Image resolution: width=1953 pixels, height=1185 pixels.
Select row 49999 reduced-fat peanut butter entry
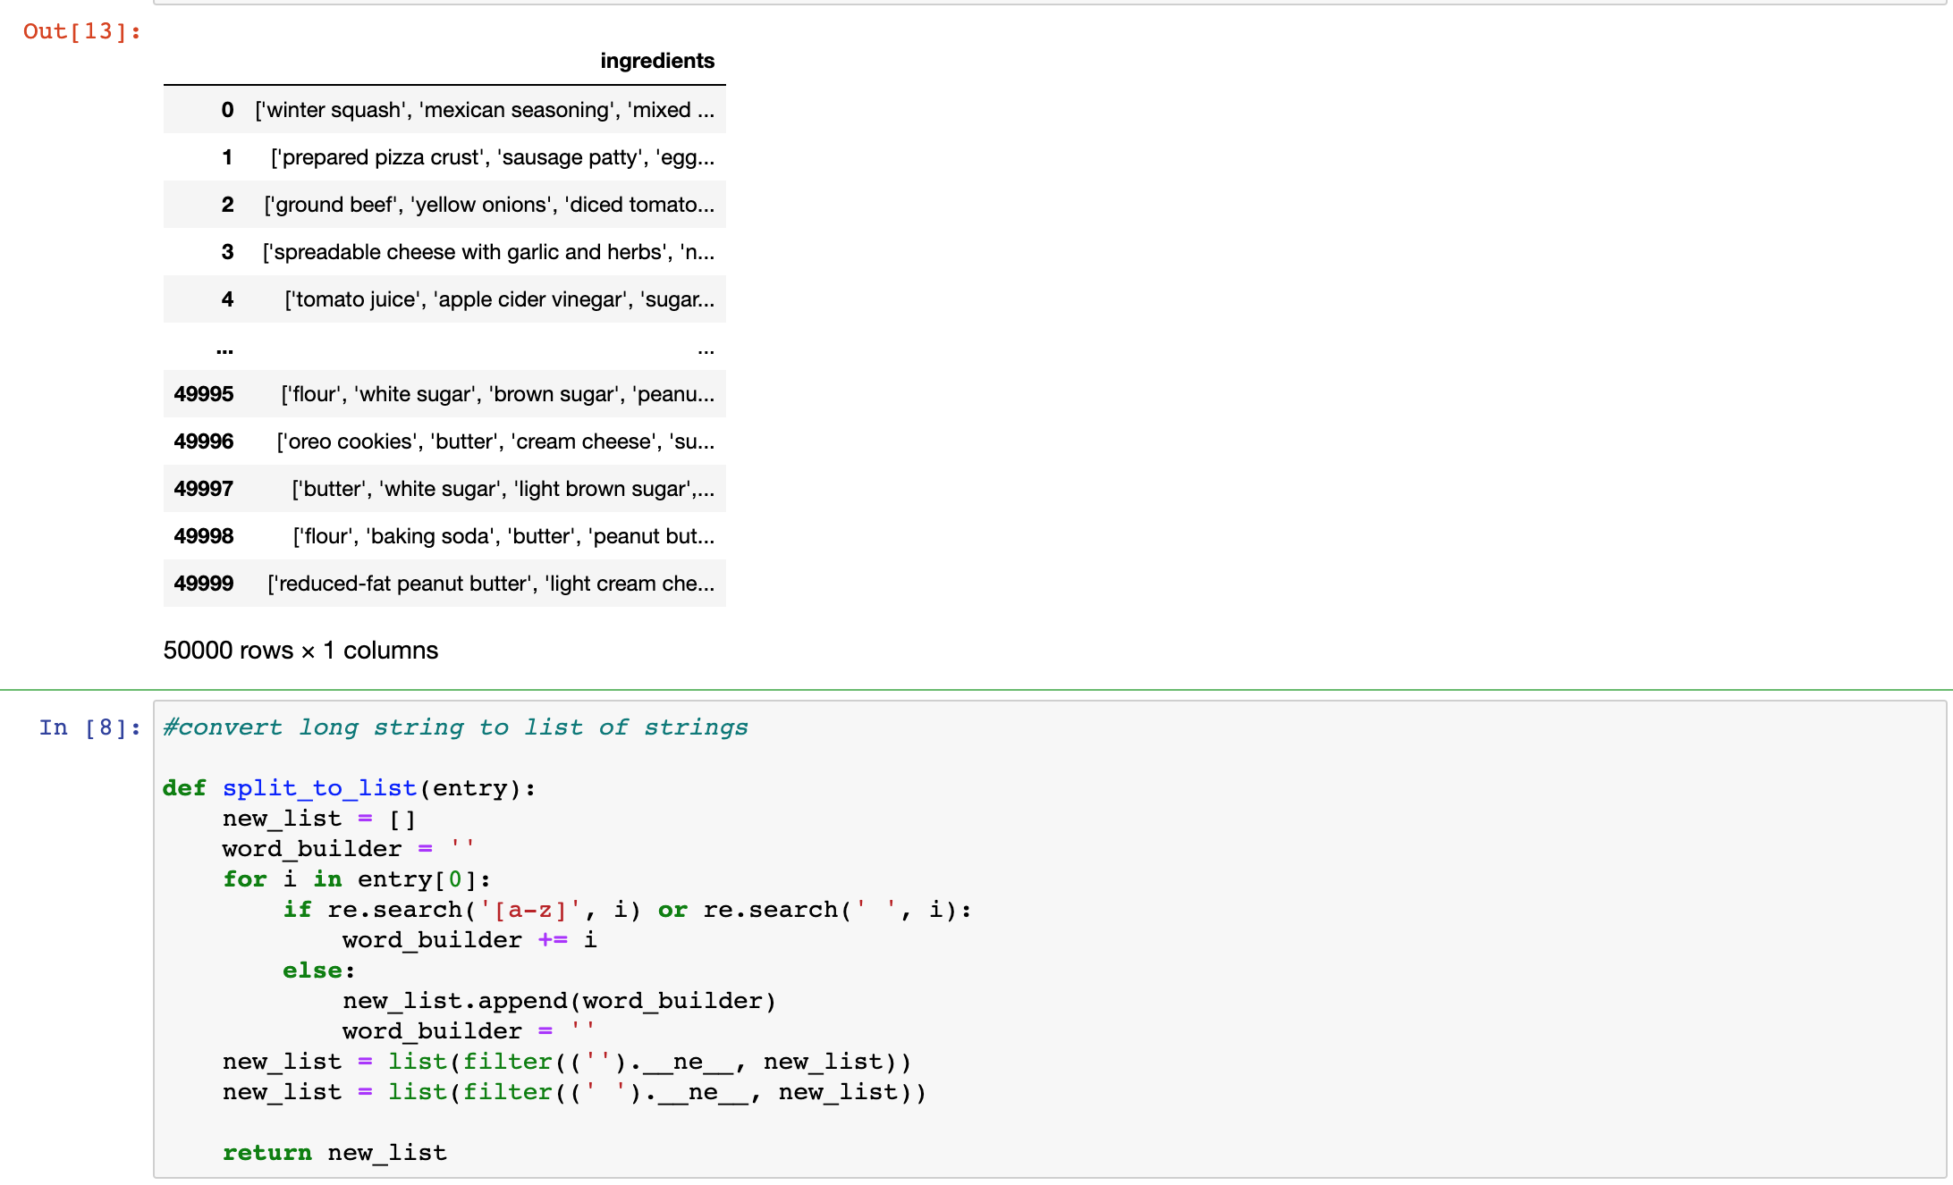[490, 584]
